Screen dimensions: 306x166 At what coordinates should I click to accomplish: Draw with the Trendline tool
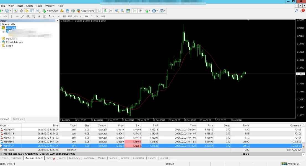click(22, 16)
